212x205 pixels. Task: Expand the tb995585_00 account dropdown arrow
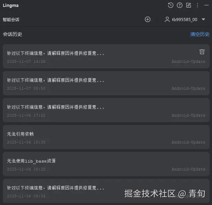pyautogui.click(x=203, y=19)
